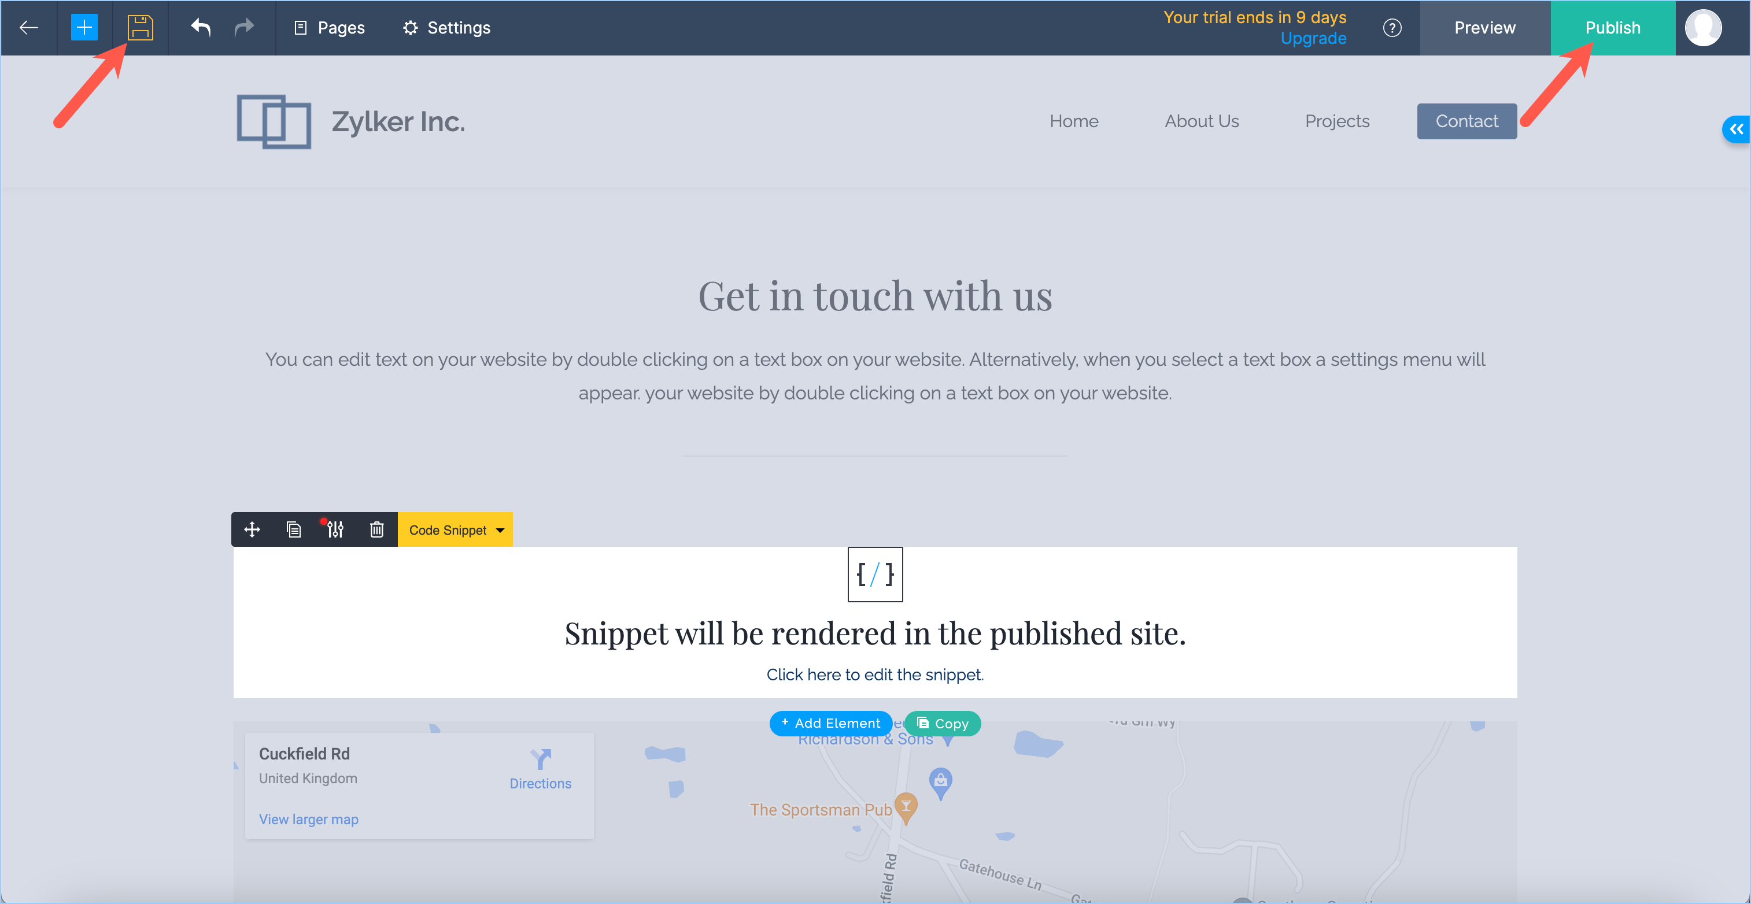Click the Preview button

[1484, 28]
